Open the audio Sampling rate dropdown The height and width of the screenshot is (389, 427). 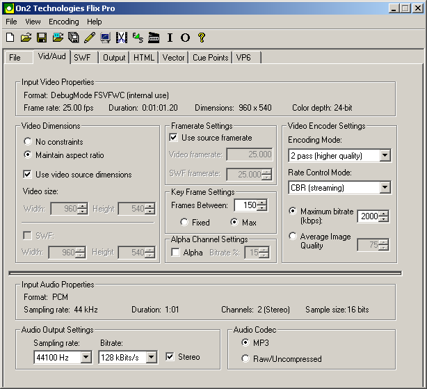pos(86,358)
